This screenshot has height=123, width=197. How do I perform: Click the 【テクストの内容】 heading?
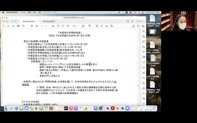(x=30, y=102)
